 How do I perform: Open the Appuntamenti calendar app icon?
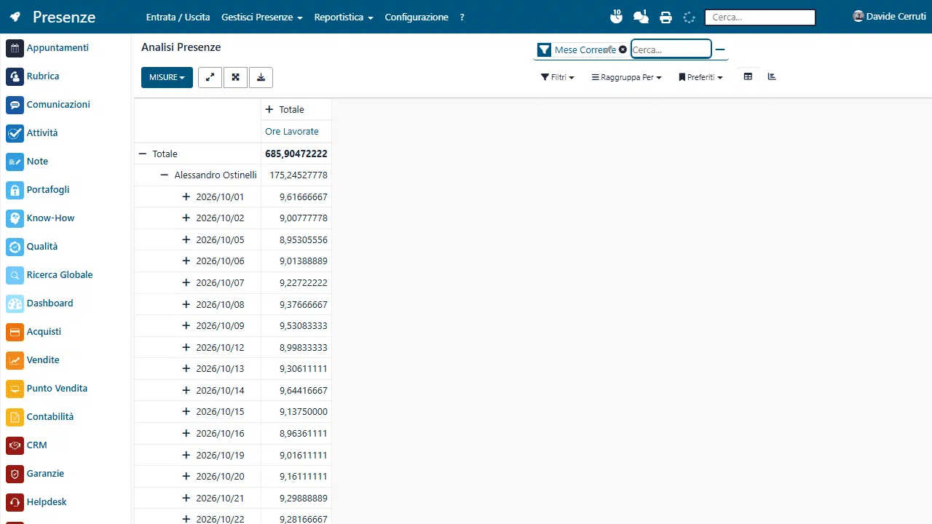(x=15, y=48)
